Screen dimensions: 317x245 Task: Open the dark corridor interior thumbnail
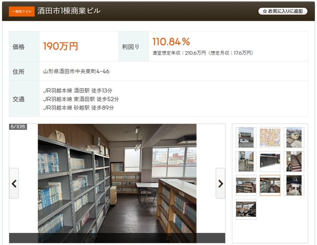pyautogui.click(x=294, y=186)
